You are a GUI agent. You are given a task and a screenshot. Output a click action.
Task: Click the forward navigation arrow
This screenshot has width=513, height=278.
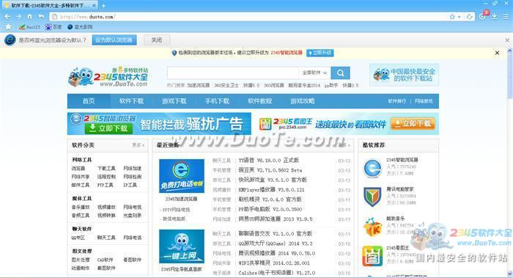(x=18, y=16)
